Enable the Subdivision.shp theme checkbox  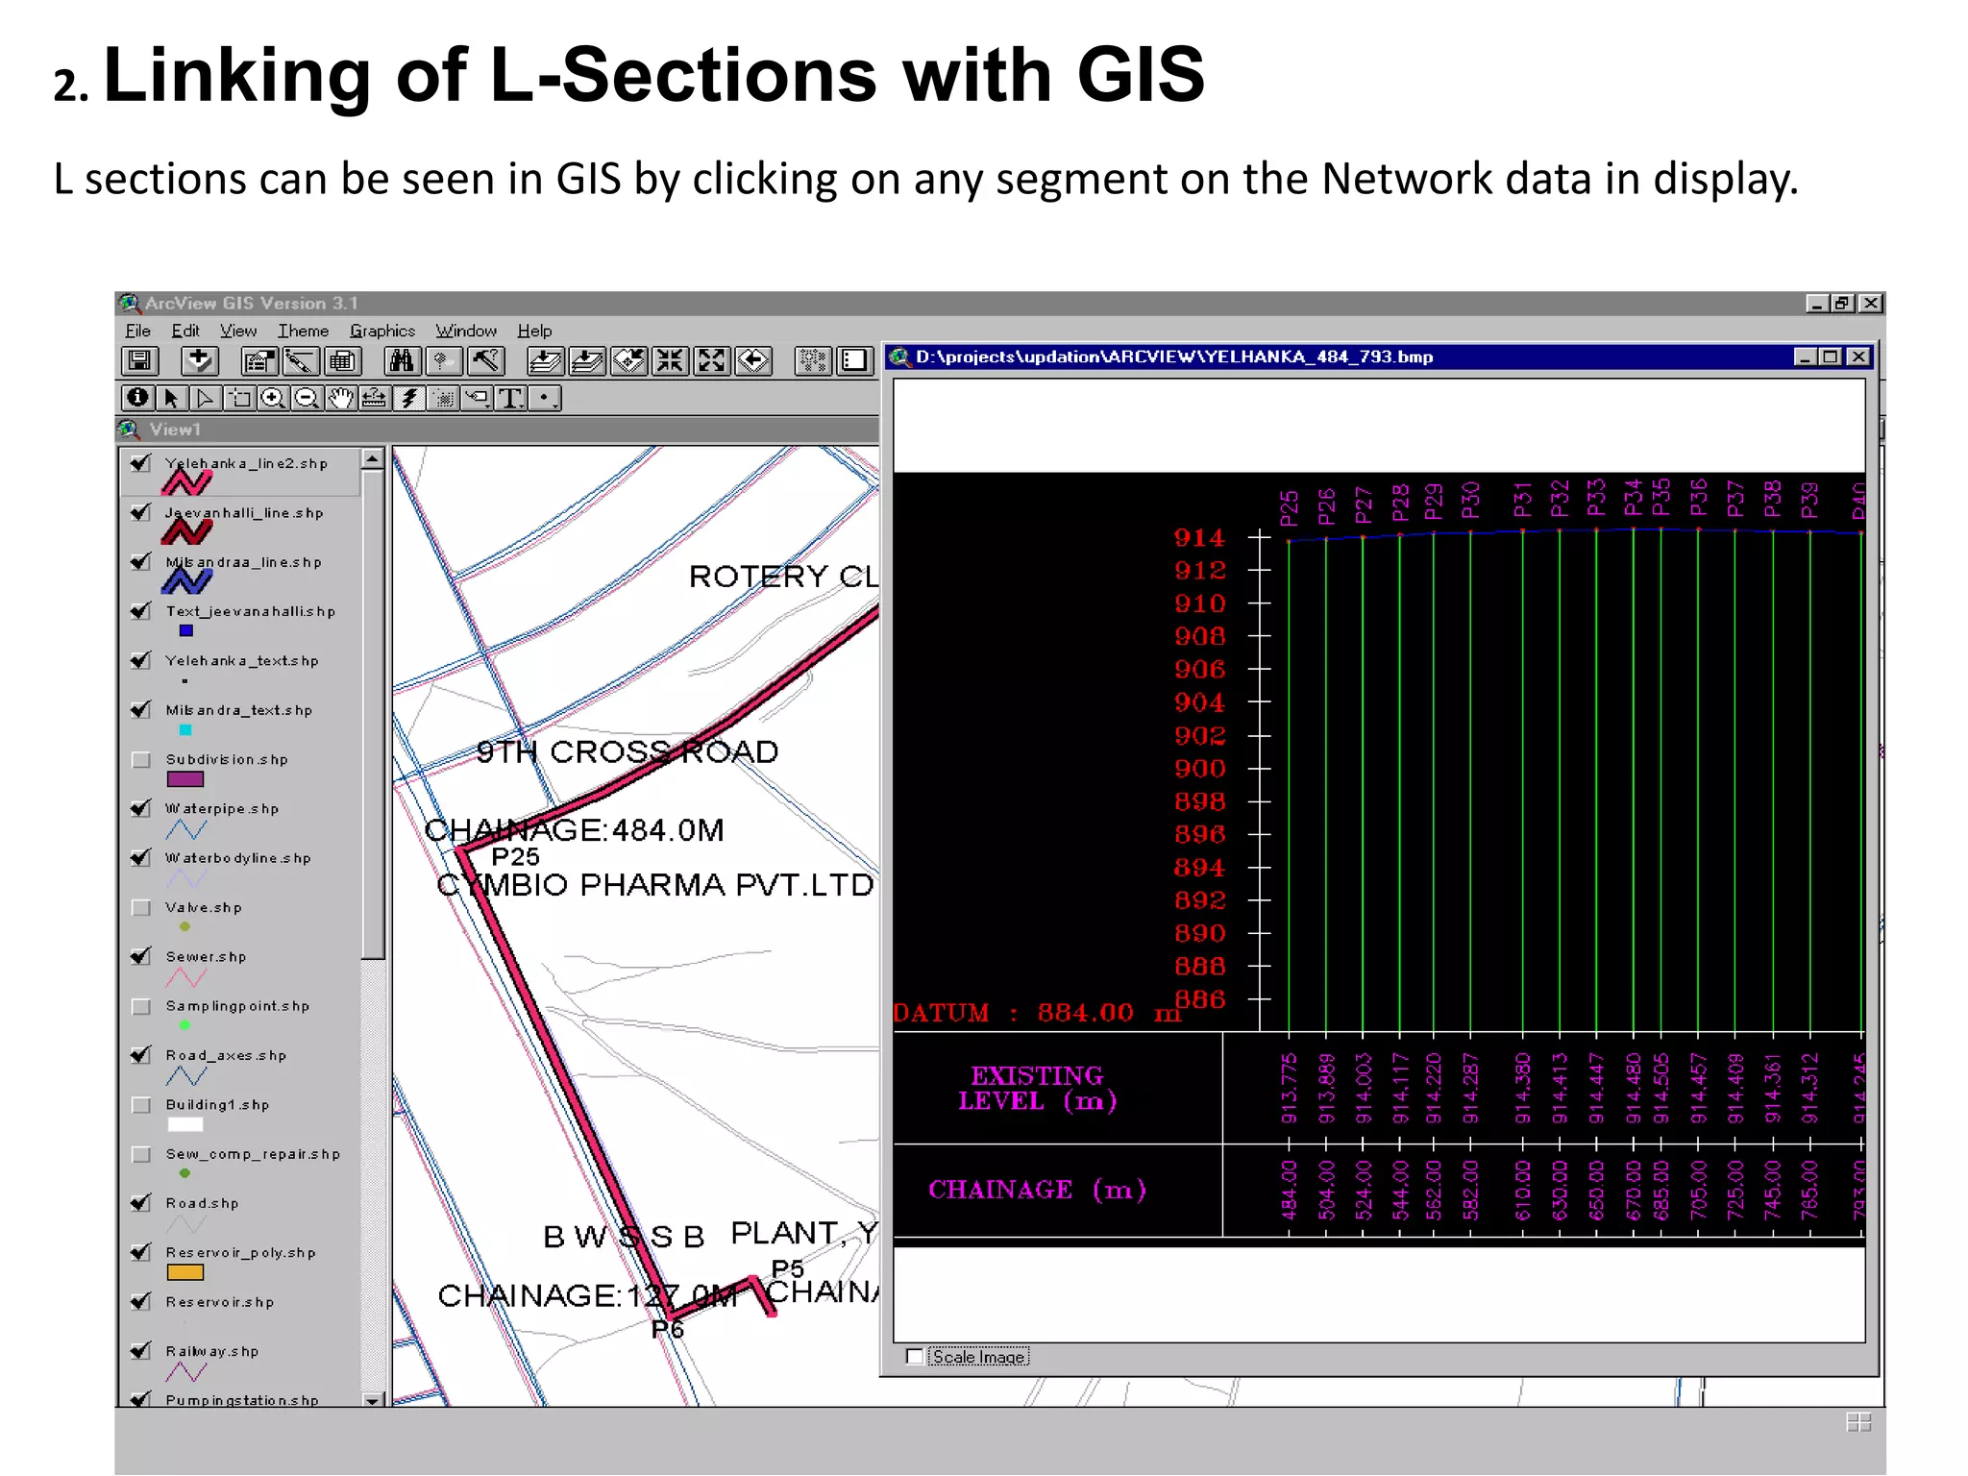click(141, 759)
